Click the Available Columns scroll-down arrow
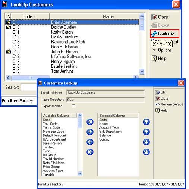 80,173
